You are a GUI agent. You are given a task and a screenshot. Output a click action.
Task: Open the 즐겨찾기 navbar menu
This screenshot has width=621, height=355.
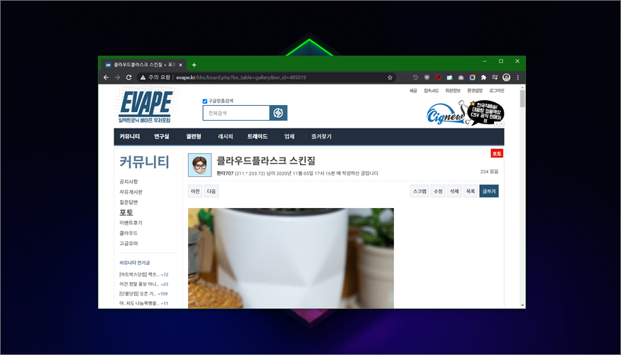coord(322,136)
